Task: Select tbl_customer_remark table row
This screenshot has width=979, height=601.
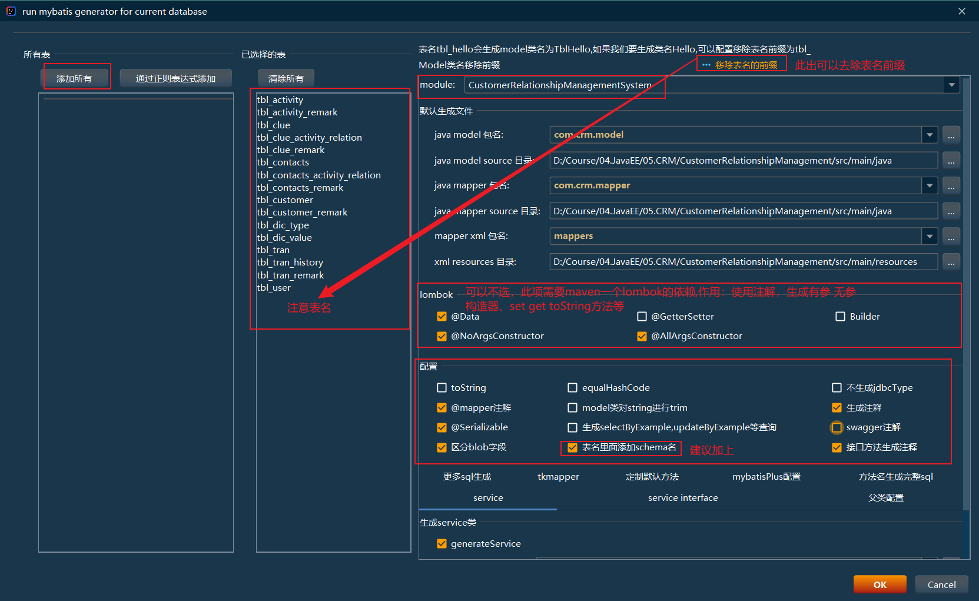Action: pyautogui.click(x=333, y=212)
